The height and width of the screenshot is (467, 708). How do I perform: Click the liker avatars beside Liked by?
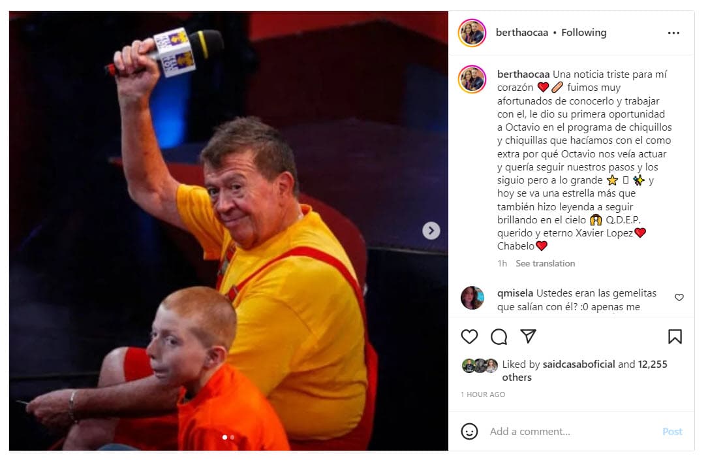[x=480, y=365]
